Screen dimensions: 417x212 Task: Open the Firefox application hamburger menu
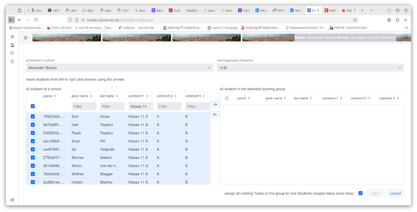pyautogui.click(x=406, y=20)
